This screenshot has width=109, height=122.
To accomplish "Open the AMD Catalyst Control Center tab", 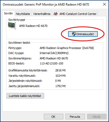I will click(x=75, y=14).
